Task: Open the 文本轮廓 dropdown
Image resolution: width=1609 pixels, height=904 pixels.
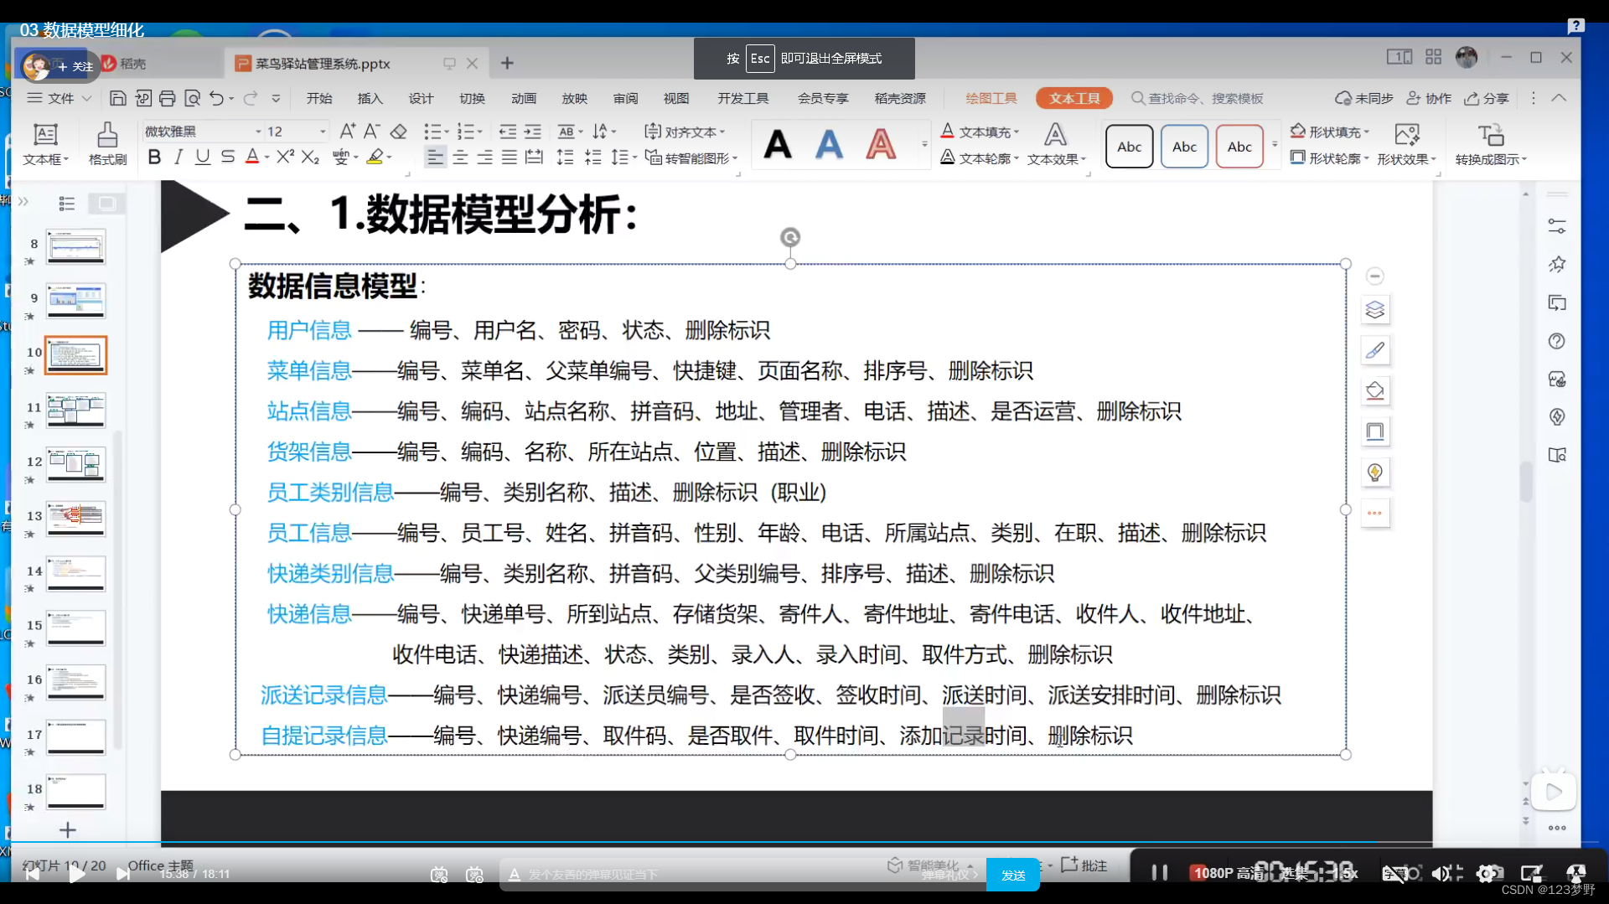Action: pyautogui.click(x=980, y=158)
